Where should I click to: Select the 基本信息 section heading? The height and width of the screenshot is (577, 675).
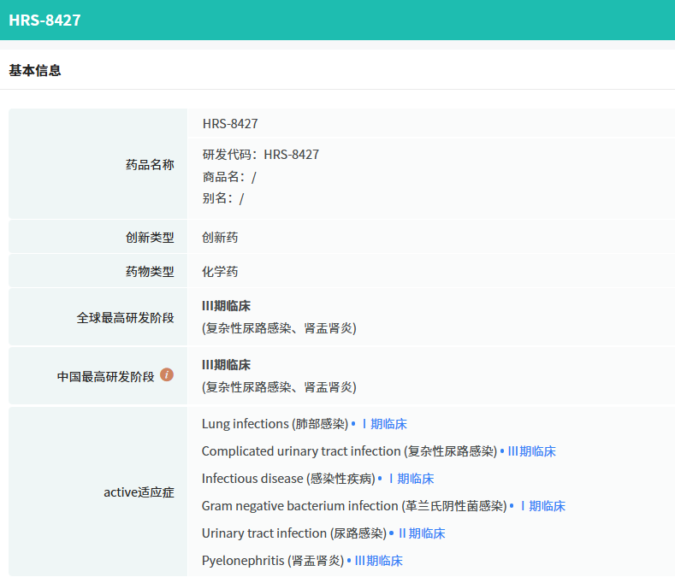tap(35, 70)
